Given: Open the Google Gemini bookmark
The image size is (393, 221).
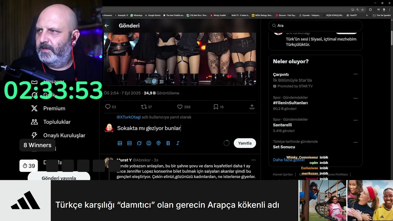Looking at the screenshot, I should click(153, 15).
